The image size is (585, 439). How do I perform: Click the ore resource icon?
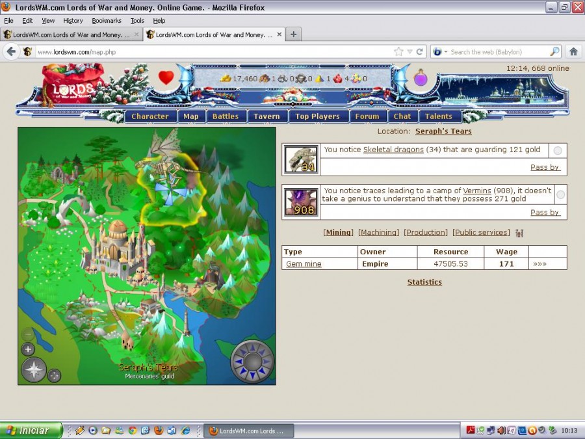point(283,79)
